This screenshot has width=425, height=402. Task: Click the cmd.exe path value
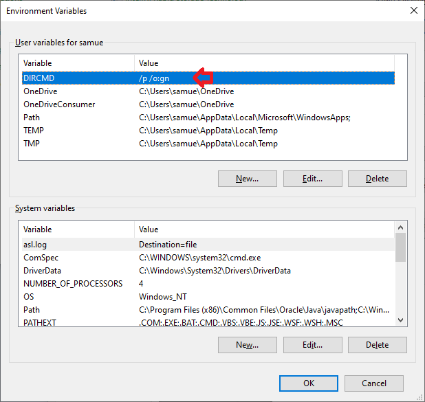199,258
